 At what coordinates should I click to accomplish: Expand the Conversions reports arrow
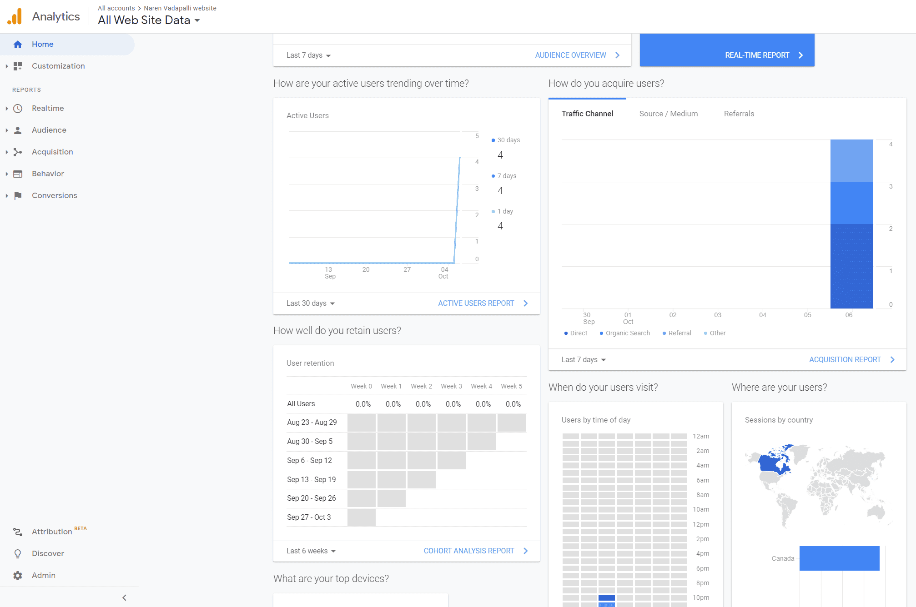coord(7,196)
